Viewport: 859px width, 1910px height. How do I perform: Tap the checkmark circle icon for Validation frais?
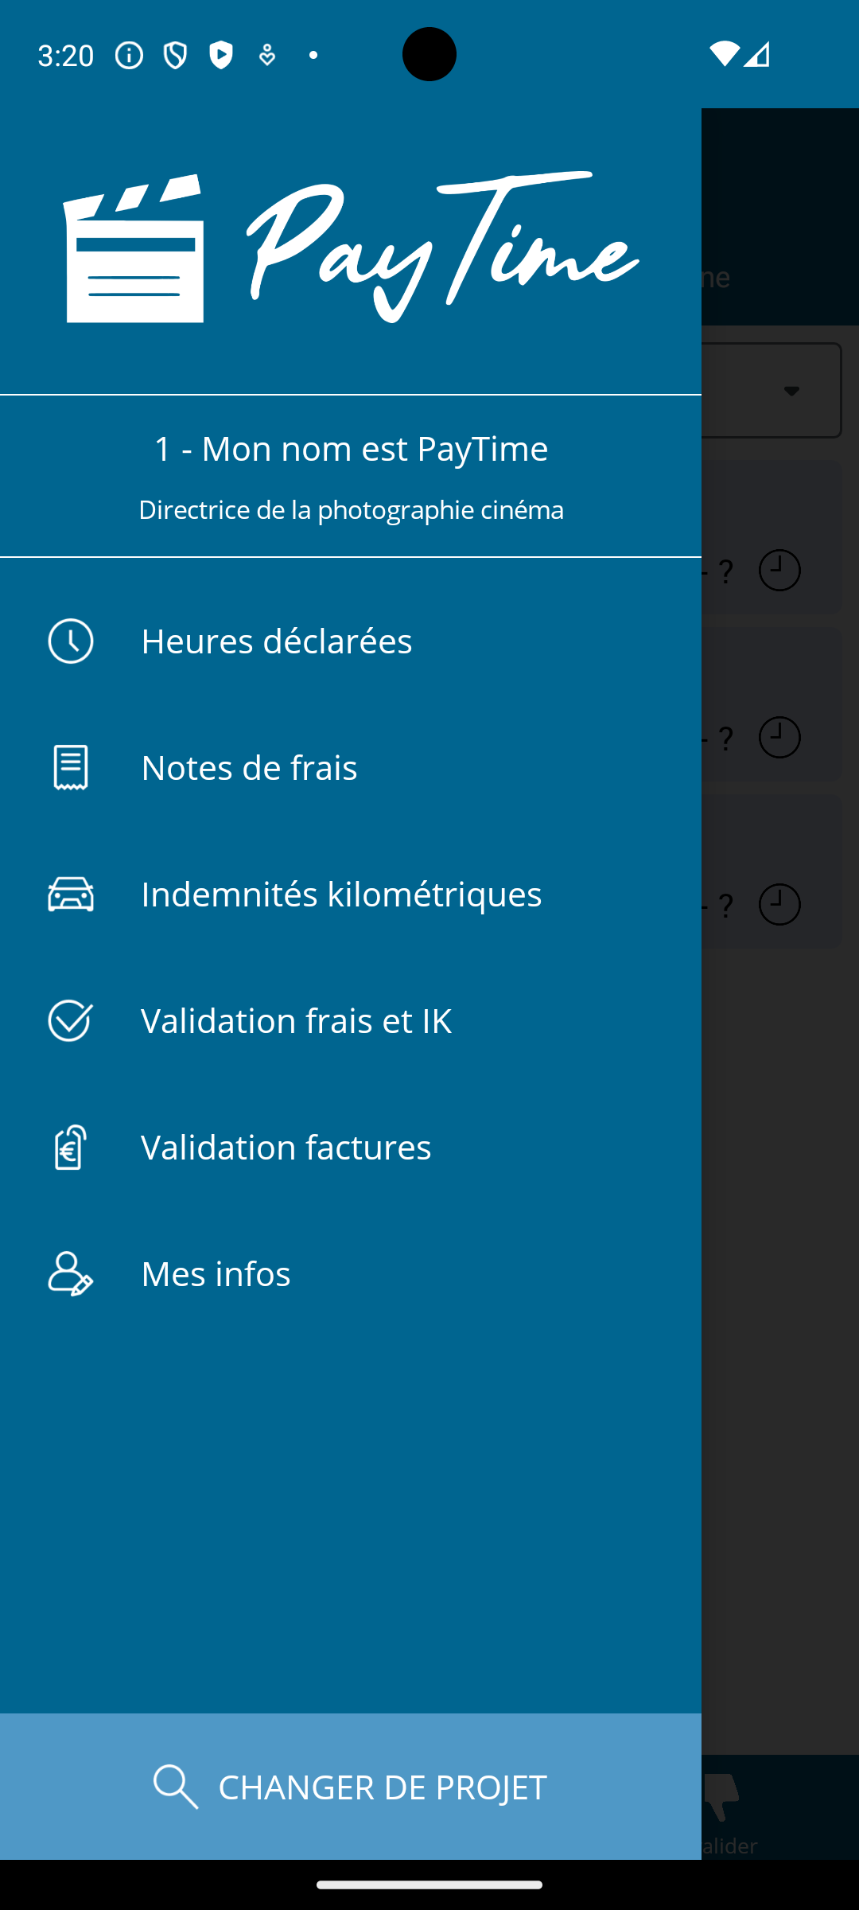[71, 1020]
